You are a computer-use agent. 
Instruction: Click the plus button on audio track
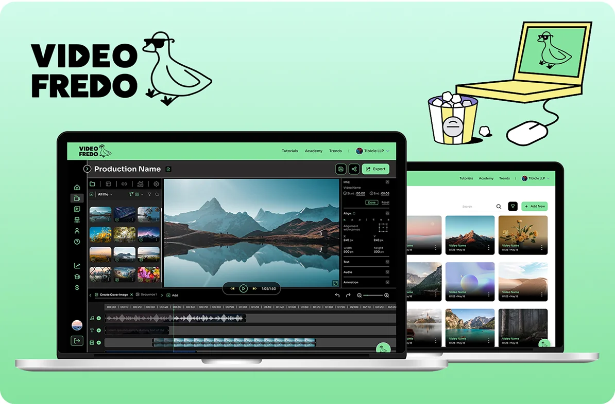[x=99, y=318]
